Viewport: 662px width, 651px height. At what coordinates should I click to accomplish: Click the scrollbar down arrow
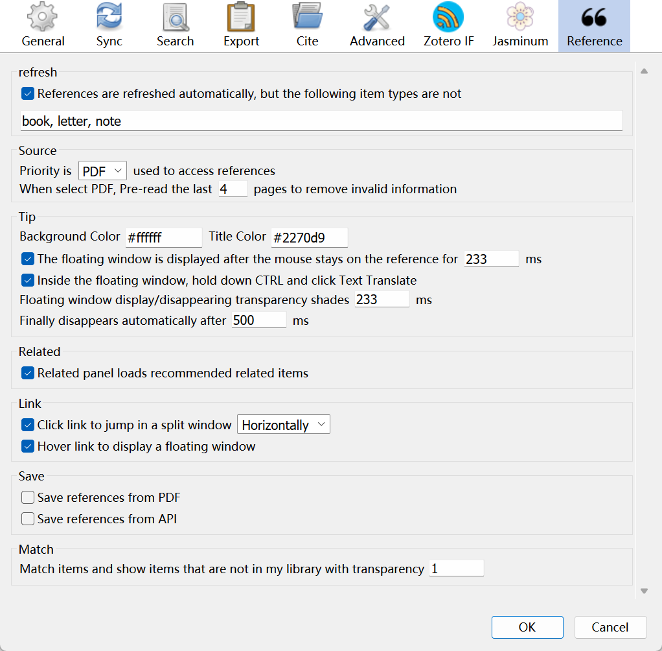(x=645, y=591)
